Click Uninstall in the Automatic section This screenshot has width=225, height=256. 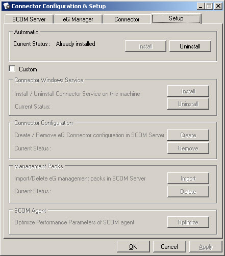[x=190, y=46]
